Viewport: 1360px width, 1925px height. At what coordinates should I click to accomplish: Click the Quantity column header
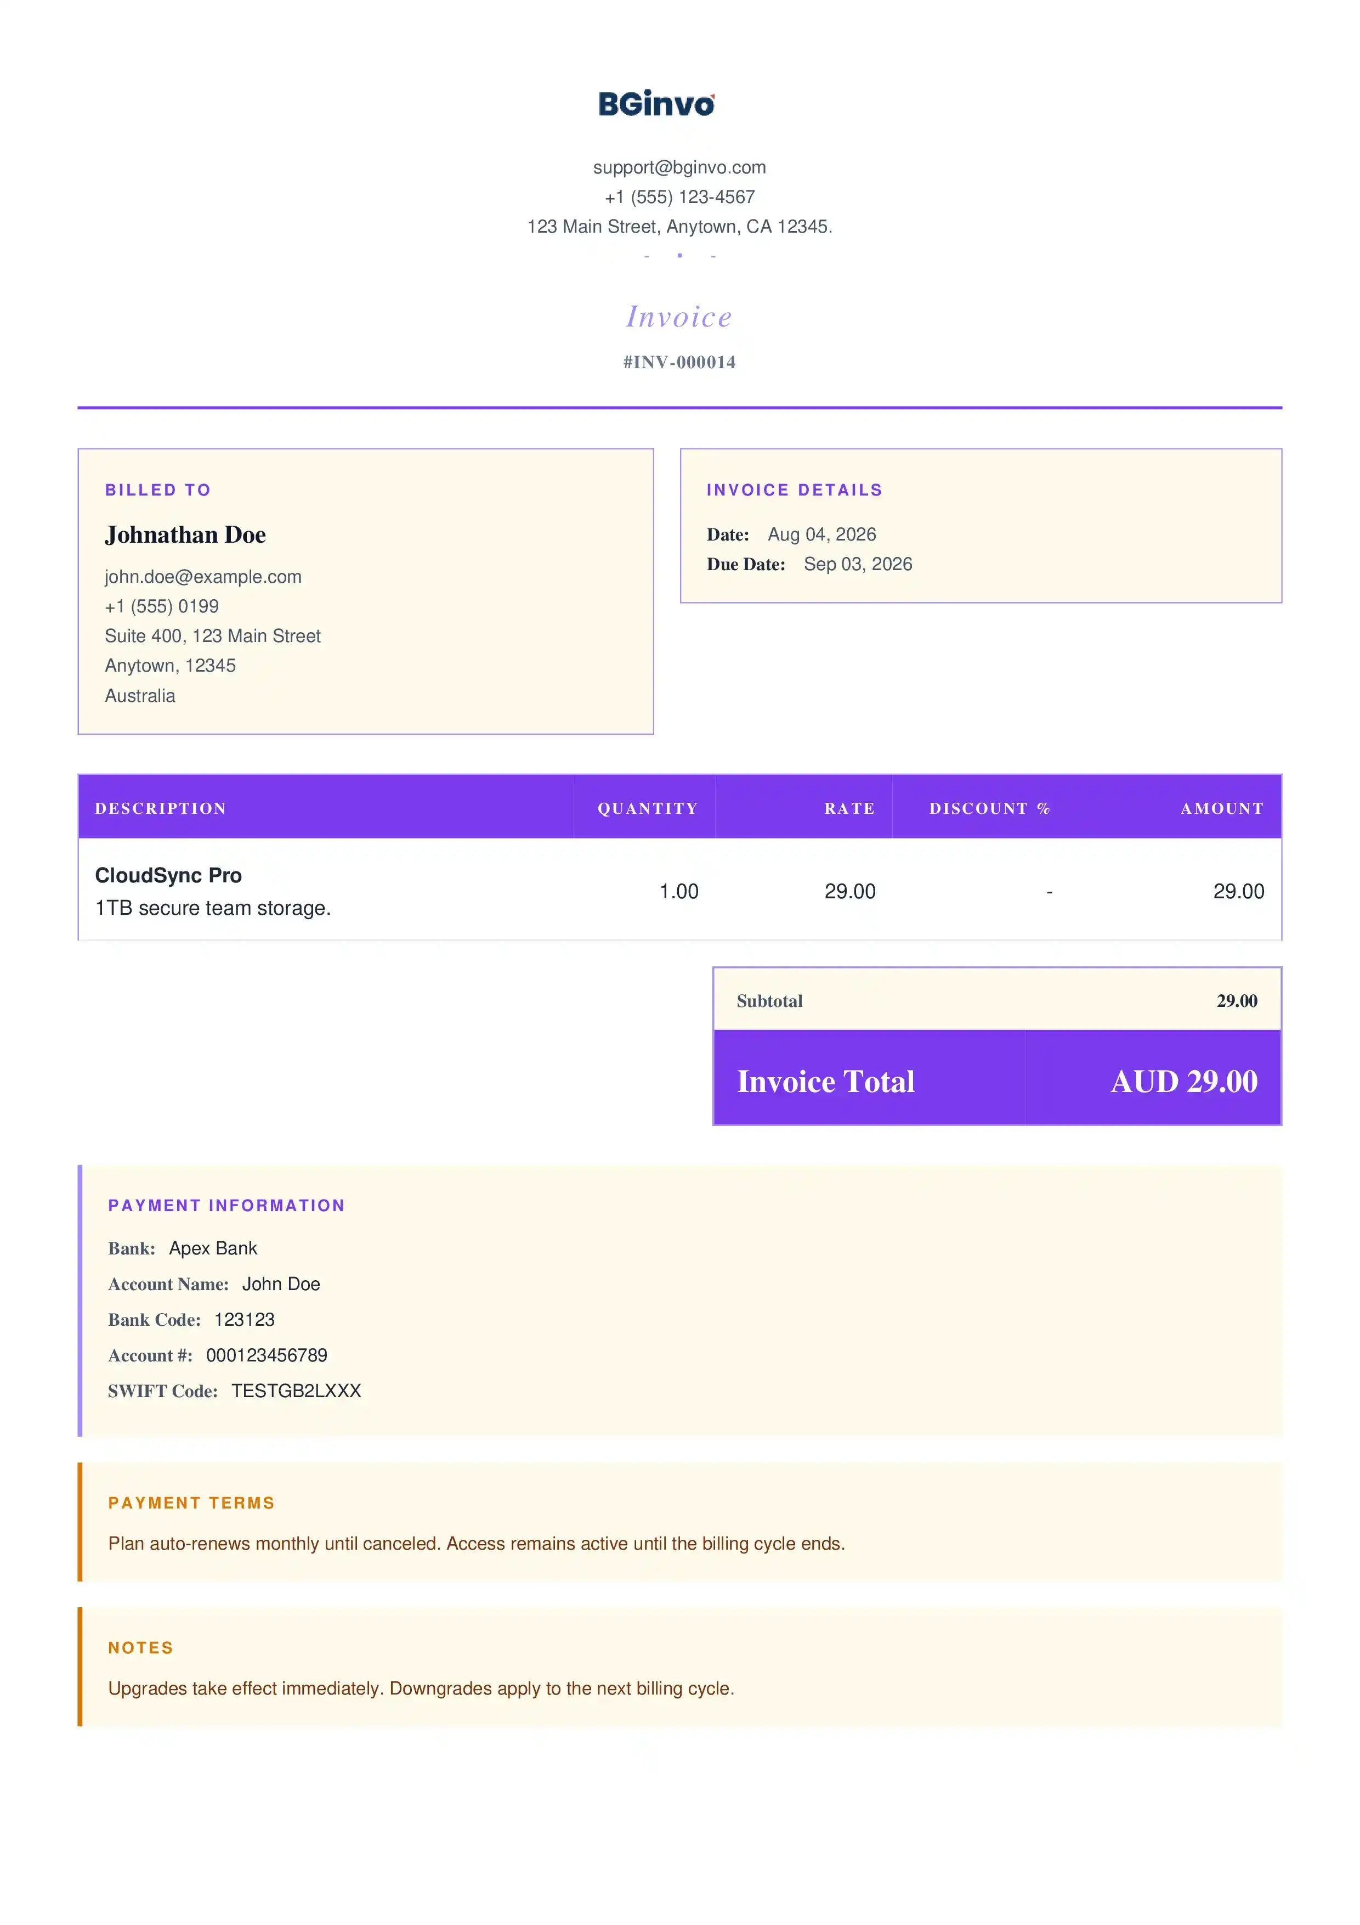tap(648, 808)
